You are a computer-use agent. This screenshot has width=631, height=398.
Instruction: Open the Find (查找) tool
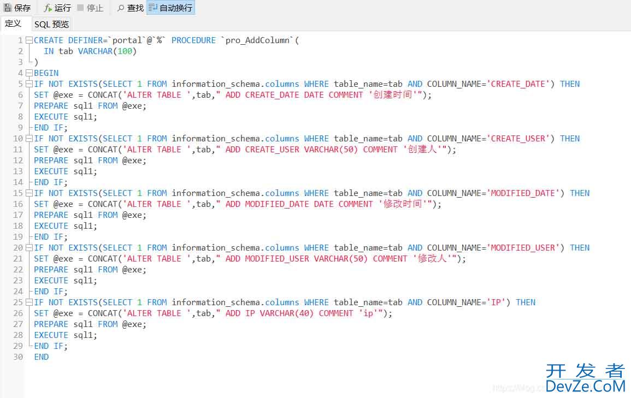coord(131,8)
